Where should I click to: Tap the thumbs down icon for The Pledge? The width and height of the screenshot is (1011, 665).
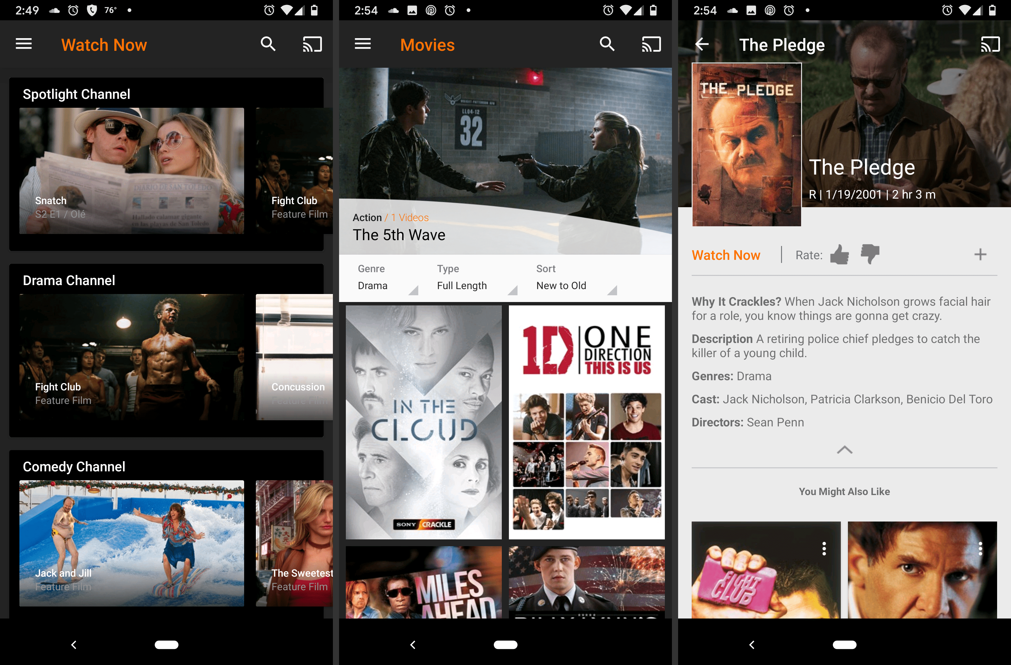tap(871, 255)
